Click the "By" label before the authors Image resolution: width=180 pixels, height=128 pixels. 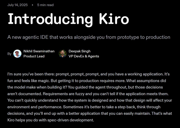[9, 54]
